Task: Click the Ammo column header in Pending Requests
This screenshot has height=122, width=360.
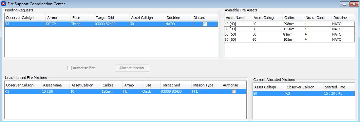Action: [58, 18]
